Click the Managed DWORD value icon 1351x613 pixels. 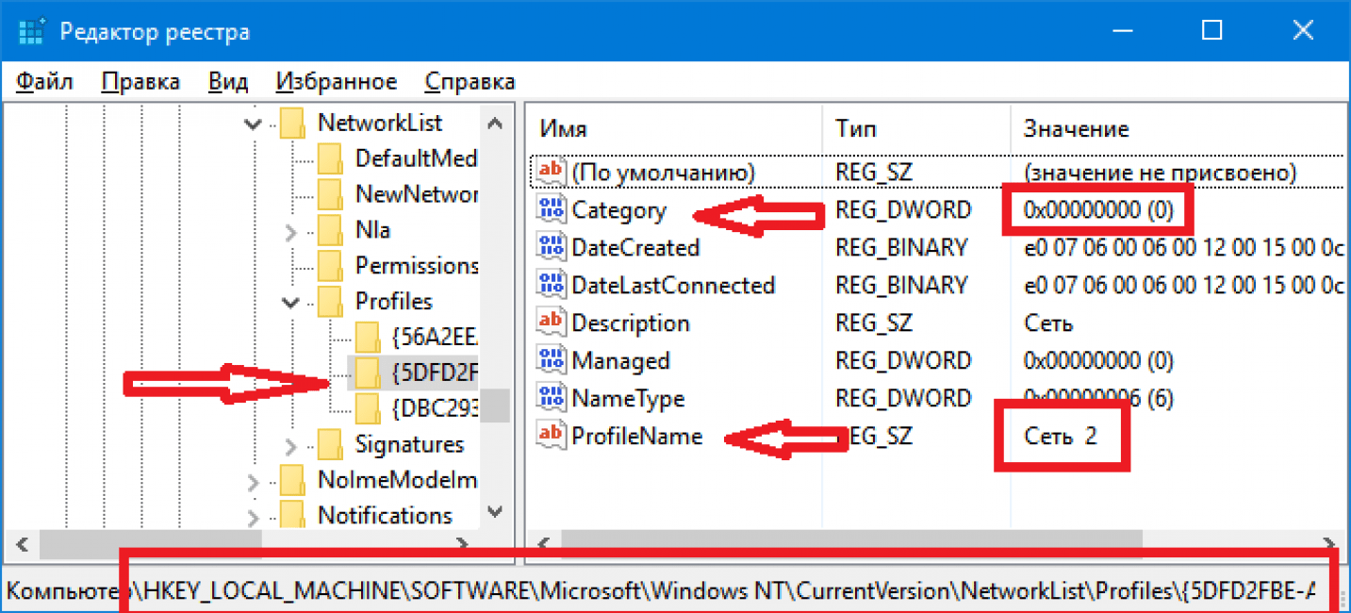(x=550, y=361)
